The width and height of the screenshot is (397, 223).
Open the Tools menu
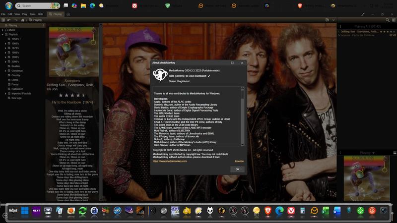click(x=33, y=14)
